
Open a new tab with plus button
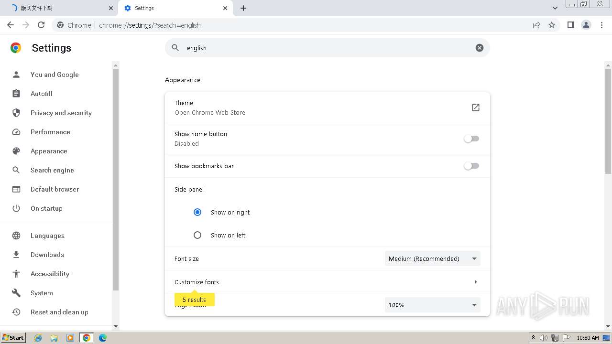(x=243, y=8)
